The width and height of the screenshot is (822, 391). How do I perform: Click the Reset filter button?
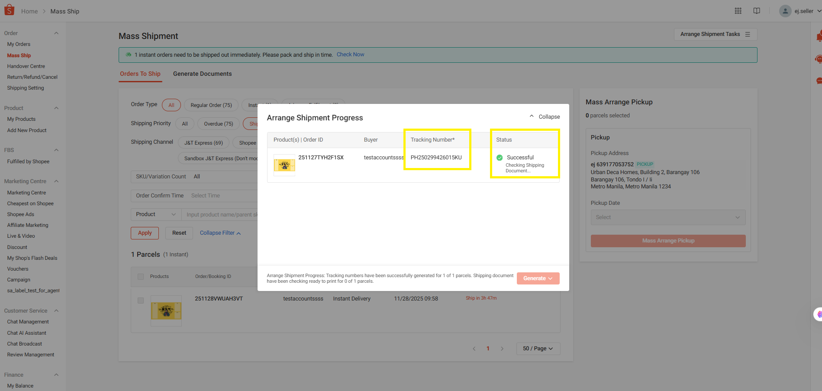point(179,233)
